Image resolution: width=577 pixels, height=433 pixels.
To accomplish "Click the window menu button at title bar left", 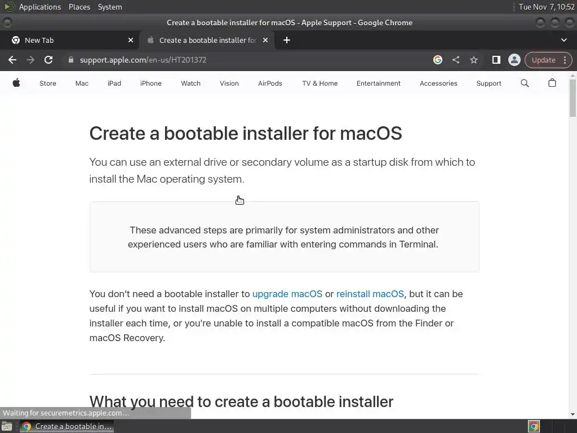I will pos(7,23).
